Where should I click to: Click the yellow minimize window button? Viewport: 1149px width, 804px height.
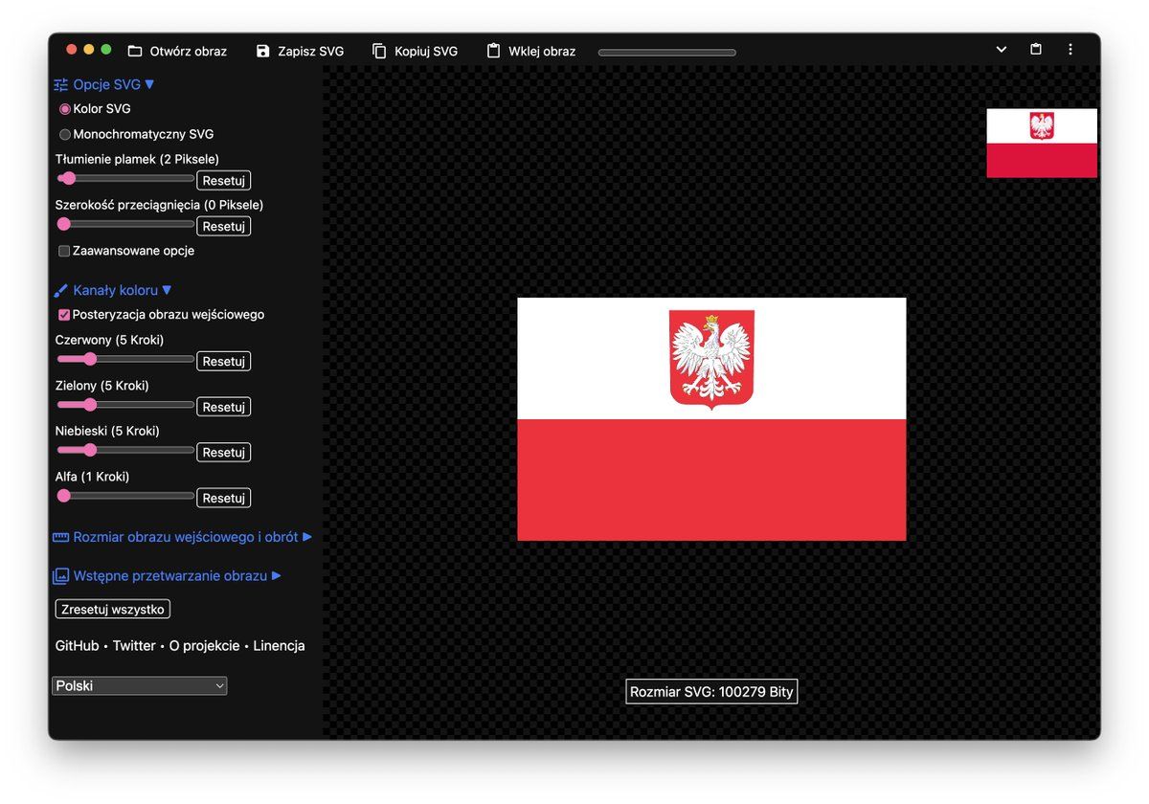pyautogui.click(x=89, y=50)
